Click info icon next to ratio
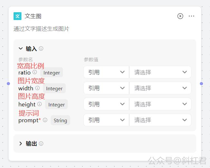The height and width of the screenshot is (168, 210). point(35,72)
